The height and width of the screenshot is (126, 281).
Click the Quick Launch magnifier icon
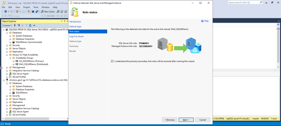(261, 3)
